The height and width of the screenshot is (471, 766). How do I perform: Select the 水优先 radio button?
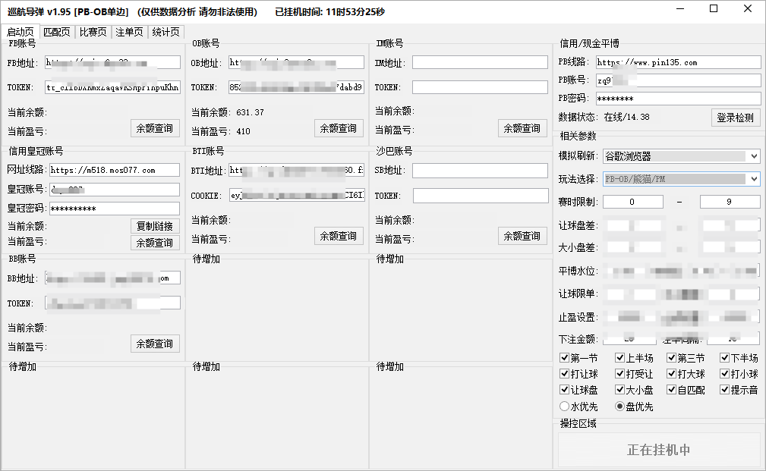click(x=564, y=407)
